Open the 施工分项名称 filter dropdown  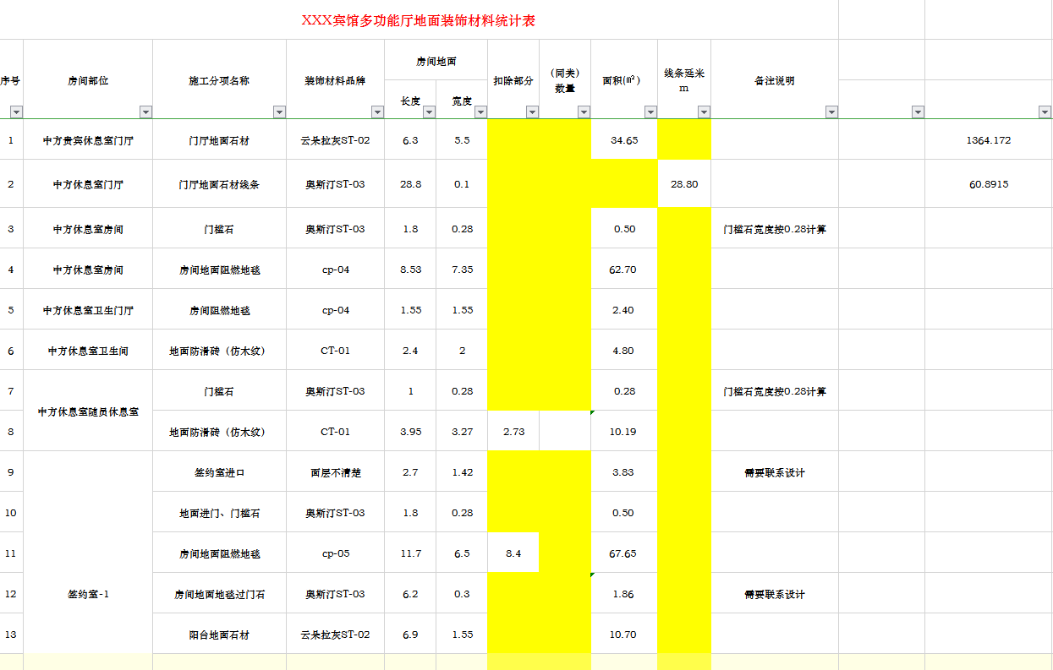[279, 111]
